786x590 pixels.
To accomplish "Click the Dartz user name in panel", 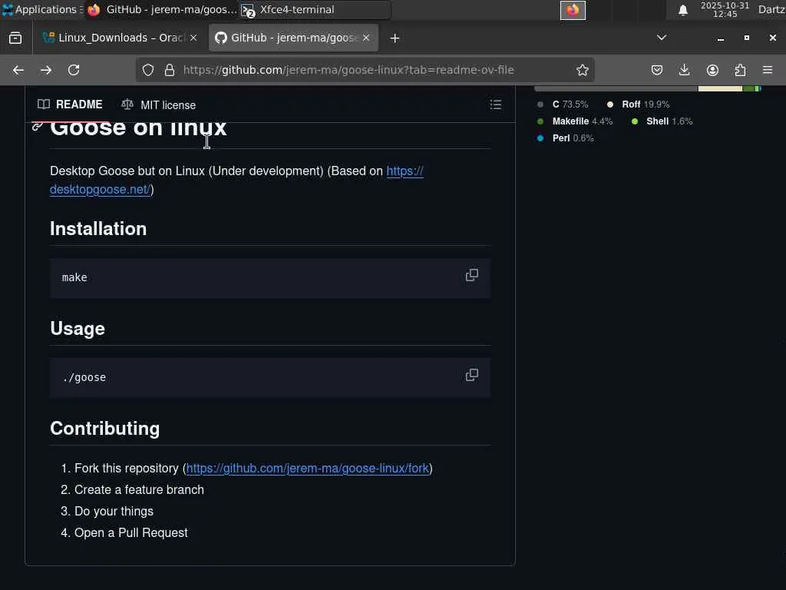I will (771, 9).
